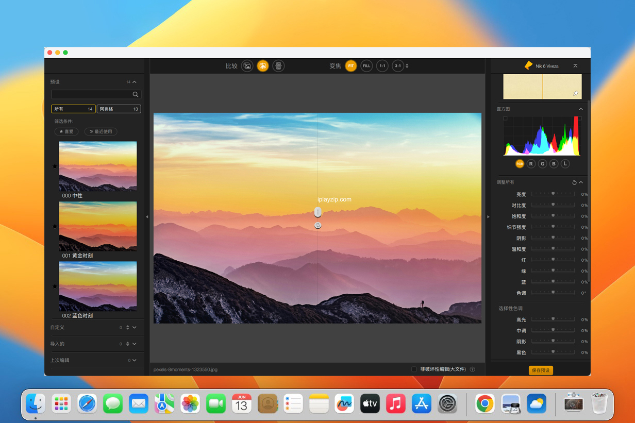635x423 pixels.
Task: Click the pin icon on loupe preview
Action: 576,93
